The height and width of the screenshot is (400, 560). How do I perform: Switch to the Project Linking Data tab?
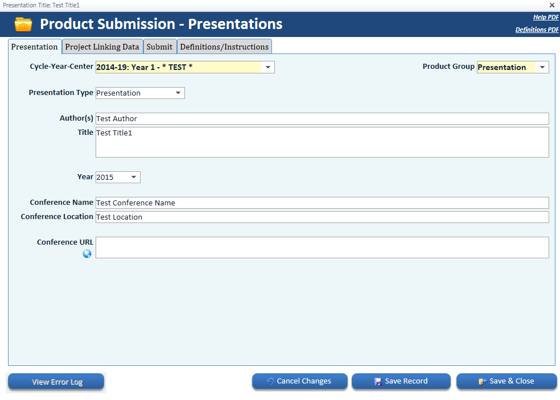(x=102, y=47)
